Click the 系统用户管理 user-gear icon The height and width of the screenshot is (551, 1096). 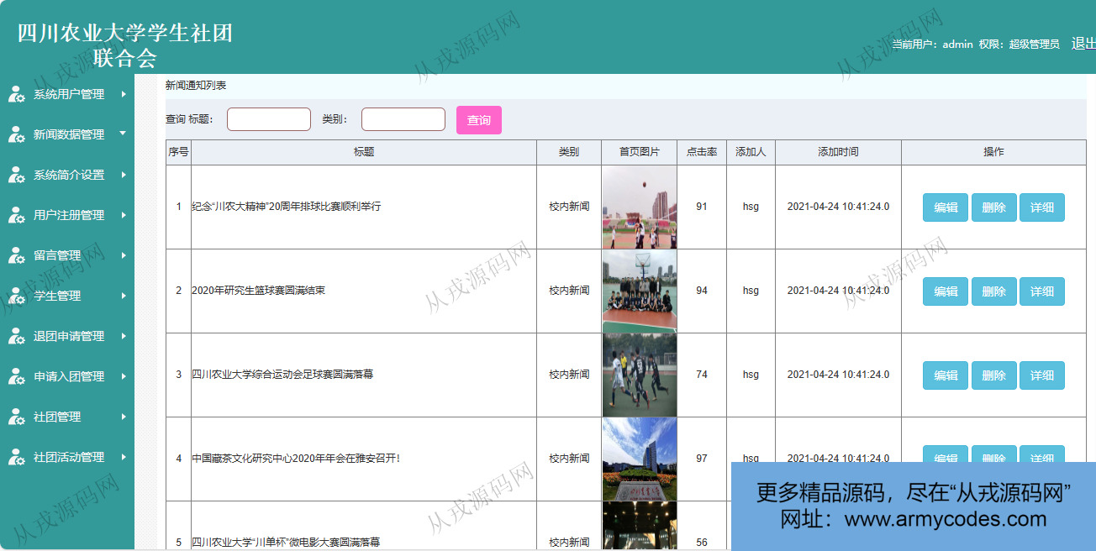tap(16, 94)
